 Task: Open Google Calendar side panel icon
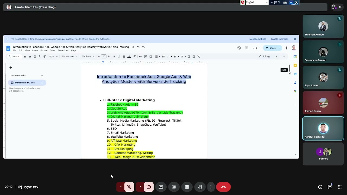(295, 57)
